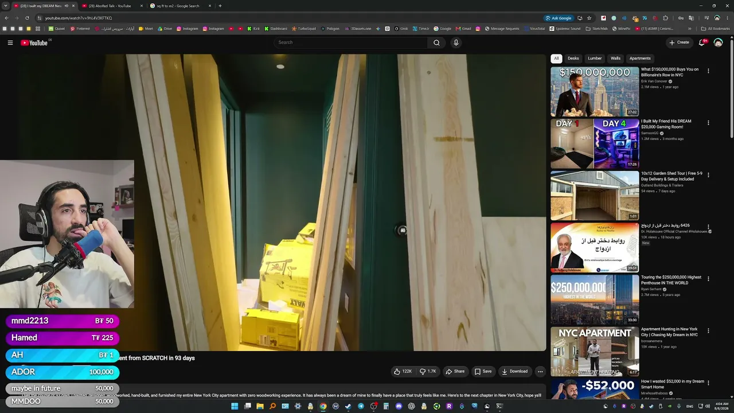
Task: Open Steam from the taskbar
Action: pyautogui.click(x=348, y=406)
